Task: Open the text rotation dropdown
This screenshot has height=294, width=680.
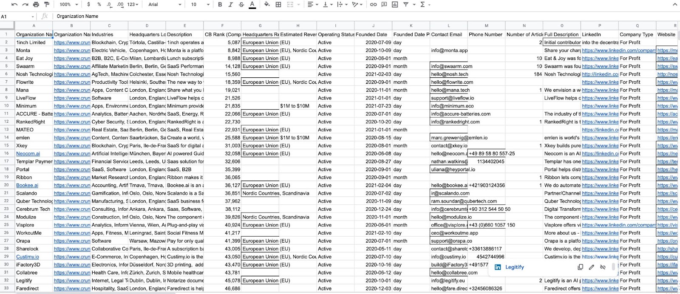Action: click(x=357, y=4)
